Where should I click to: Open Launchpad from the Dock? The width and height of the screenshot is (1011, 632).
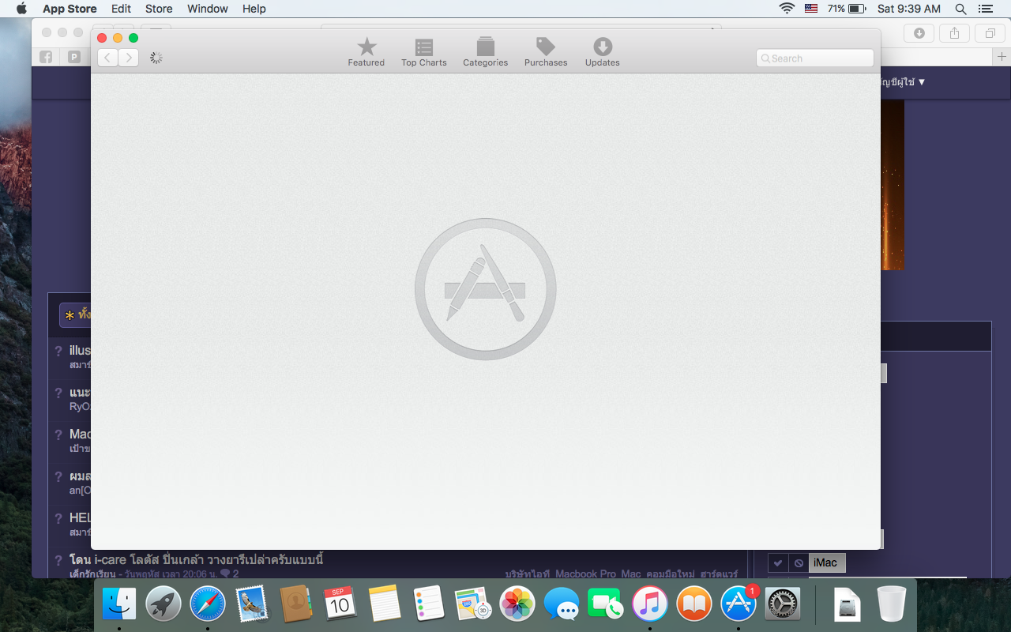tap(163, 604)
